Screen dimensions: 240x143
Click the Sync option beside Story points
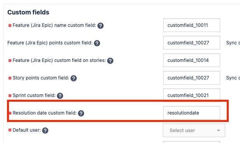(x=233, y=78)
